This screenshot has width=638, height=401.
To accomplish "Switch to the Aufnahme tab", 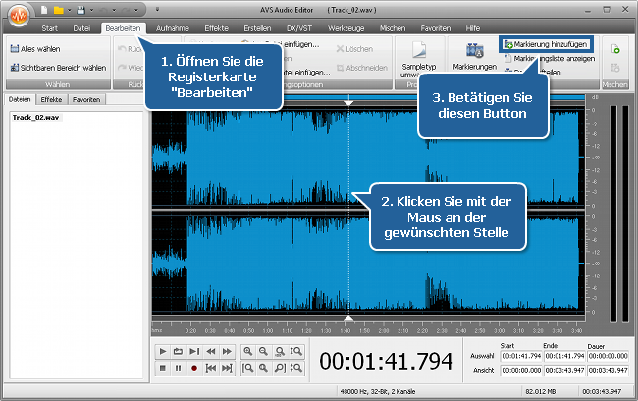I will pyautogui.click(x=173, y=28).
